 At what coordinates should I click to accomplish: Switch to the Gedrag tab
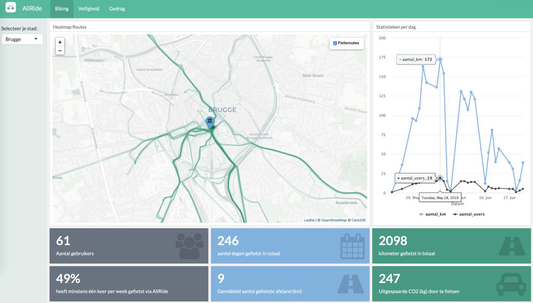[117, 8]
